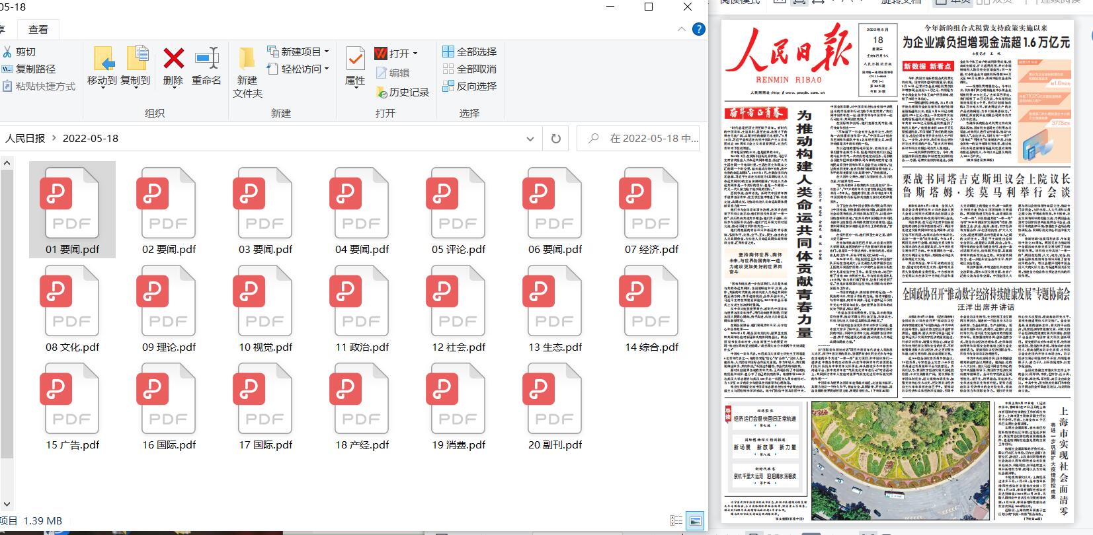The image size is (1093, 535).
Task: Click file list scrollbar up arrow
Action: pos(7,162)
